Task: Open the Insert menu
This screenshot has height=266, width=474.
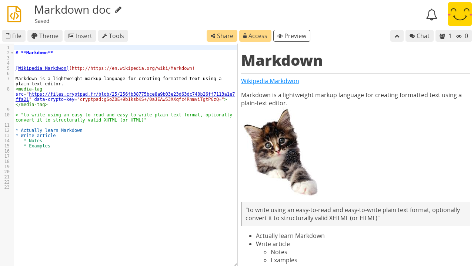Action: coord(80,36)
